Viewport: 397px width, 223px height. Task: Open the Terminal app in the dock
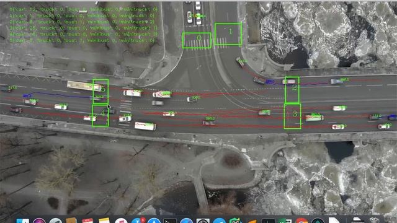point(170,221)
